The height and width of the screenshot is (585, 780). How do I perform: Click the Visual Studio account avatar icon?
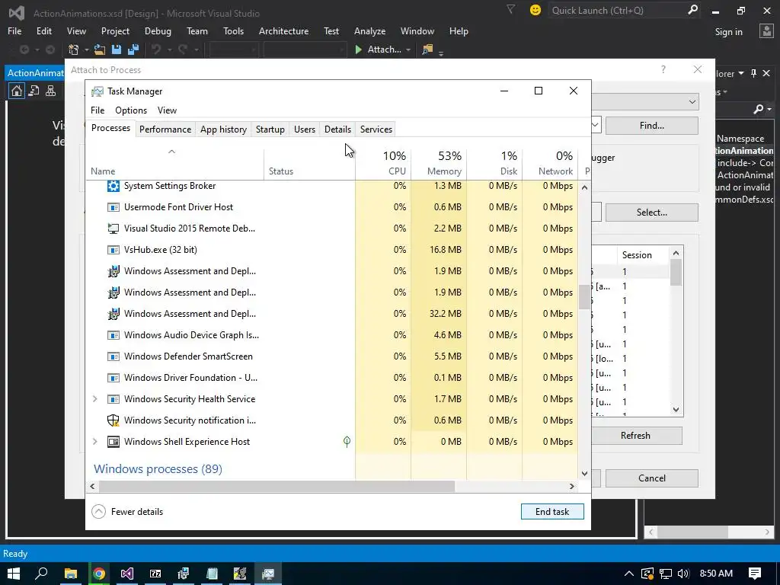click(x=766, y=30)
